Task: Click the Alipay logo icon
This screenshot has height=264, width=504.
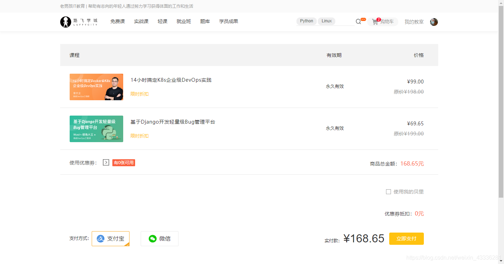Action: (x=101, y=239)
